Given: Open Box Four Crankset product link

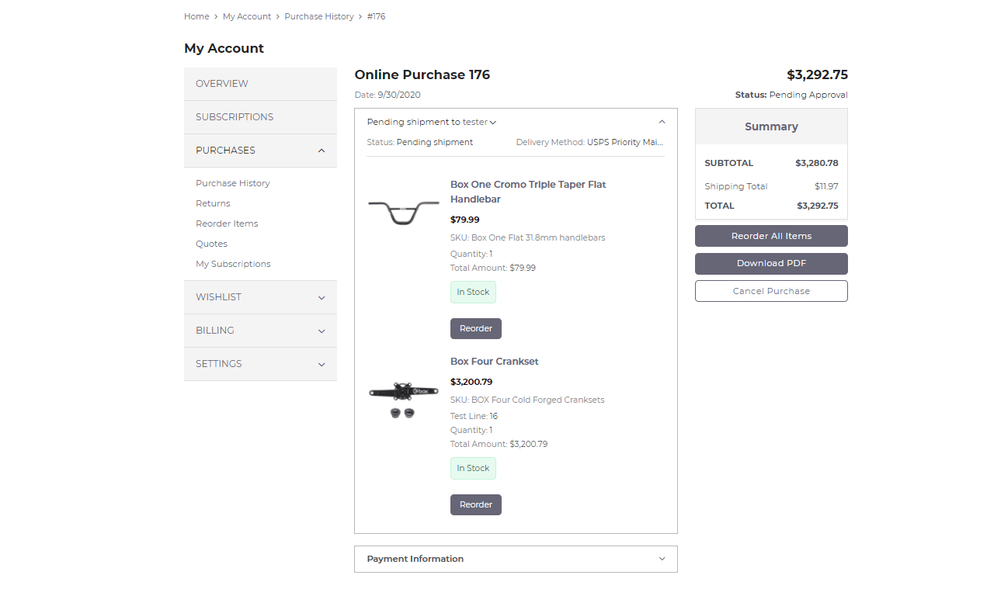Looking at the screenshot, I should (x=495, y=362).
